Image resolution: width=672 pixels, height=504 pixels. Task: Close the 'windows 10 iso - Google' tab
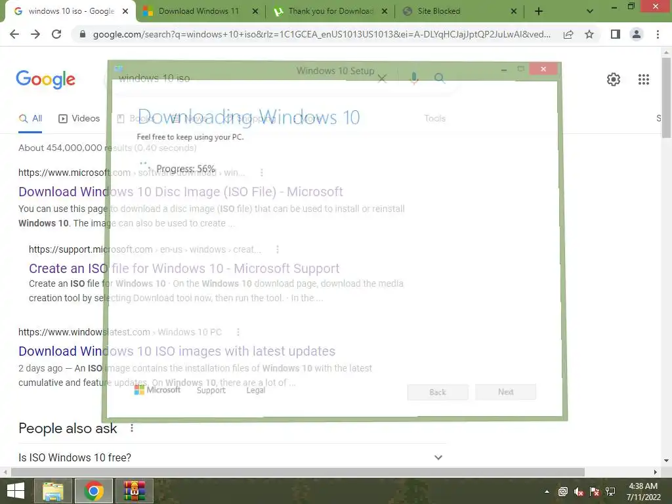point(125,12)
